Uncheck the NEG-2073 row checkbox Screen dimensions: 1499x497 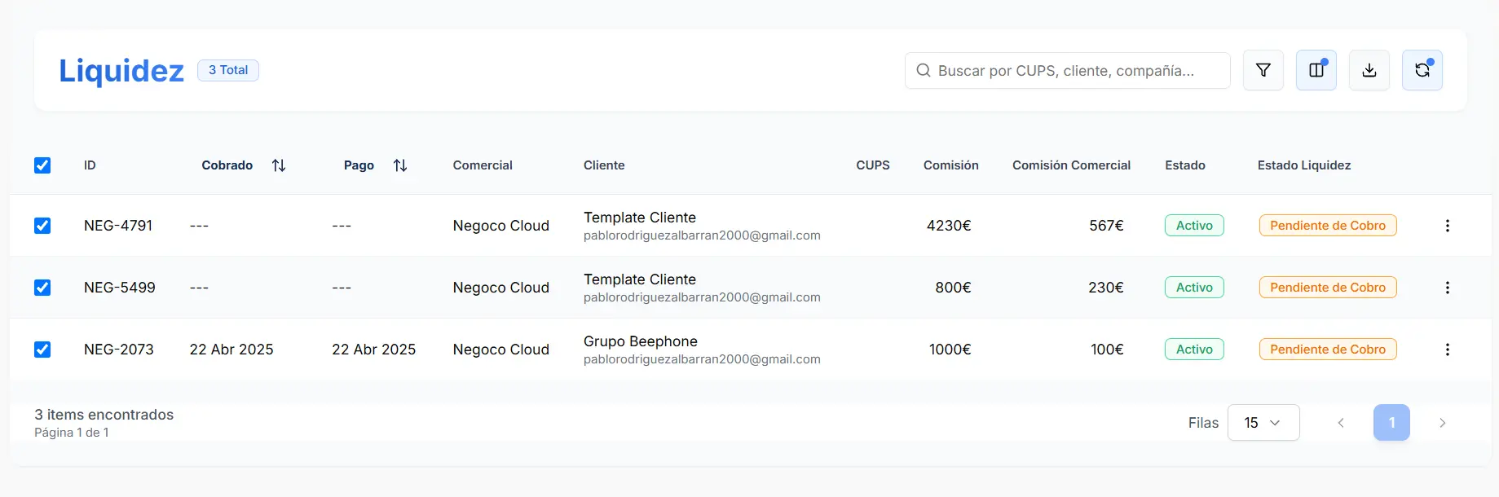42,350
